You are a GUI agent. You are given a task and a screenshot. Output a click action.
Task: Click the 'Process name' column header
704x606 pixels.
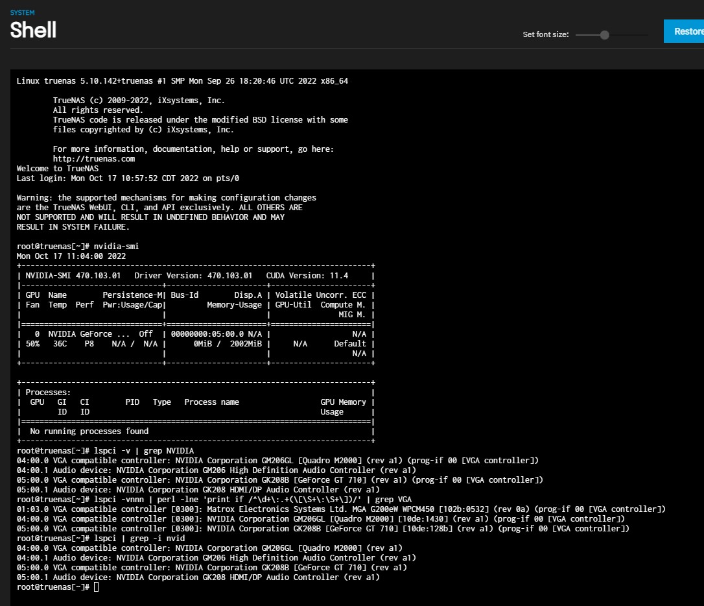(211, 402)
